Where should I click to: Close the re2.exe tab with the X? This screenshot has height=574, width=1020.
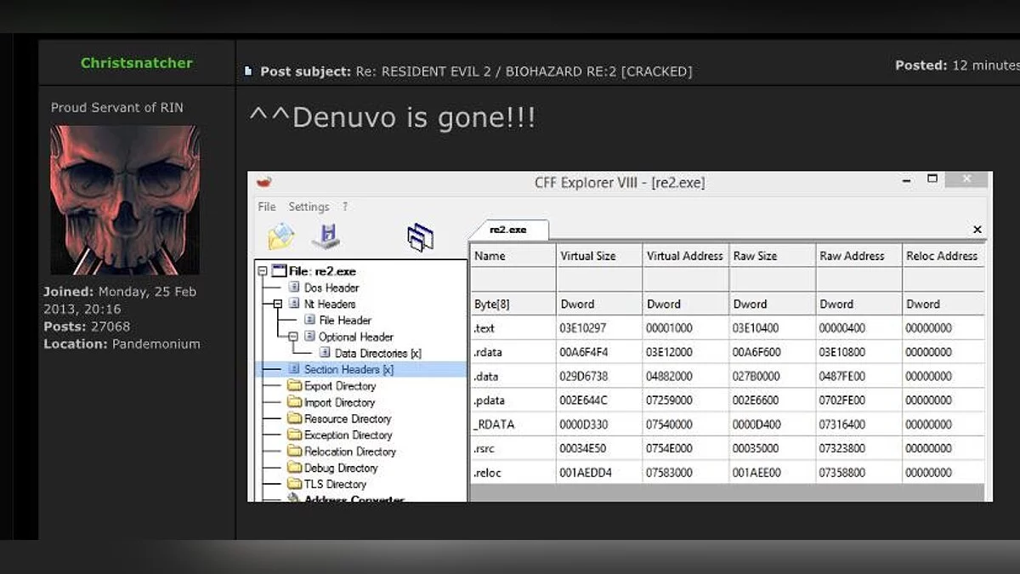tap(977, 230)
